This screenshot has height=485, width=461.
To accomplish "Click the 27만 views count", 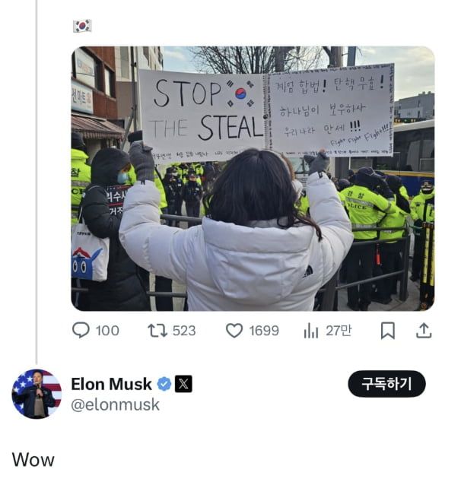I will 339,331.
